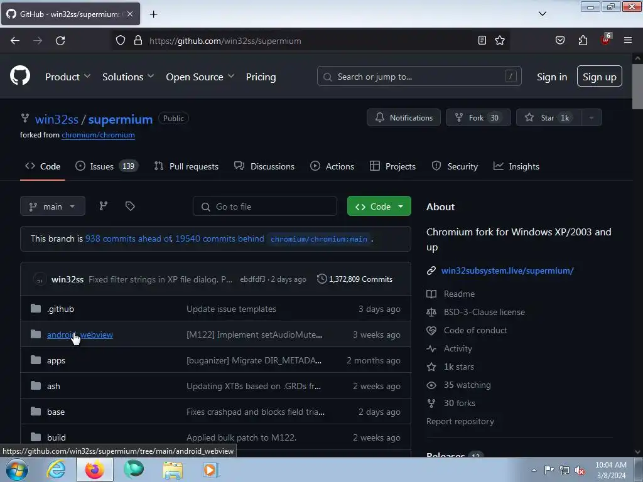Click the page vertical scrollbar thumb

637,87
